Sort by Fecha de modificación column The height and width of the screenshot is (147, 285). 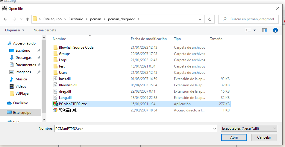click(x=149, y=39)
